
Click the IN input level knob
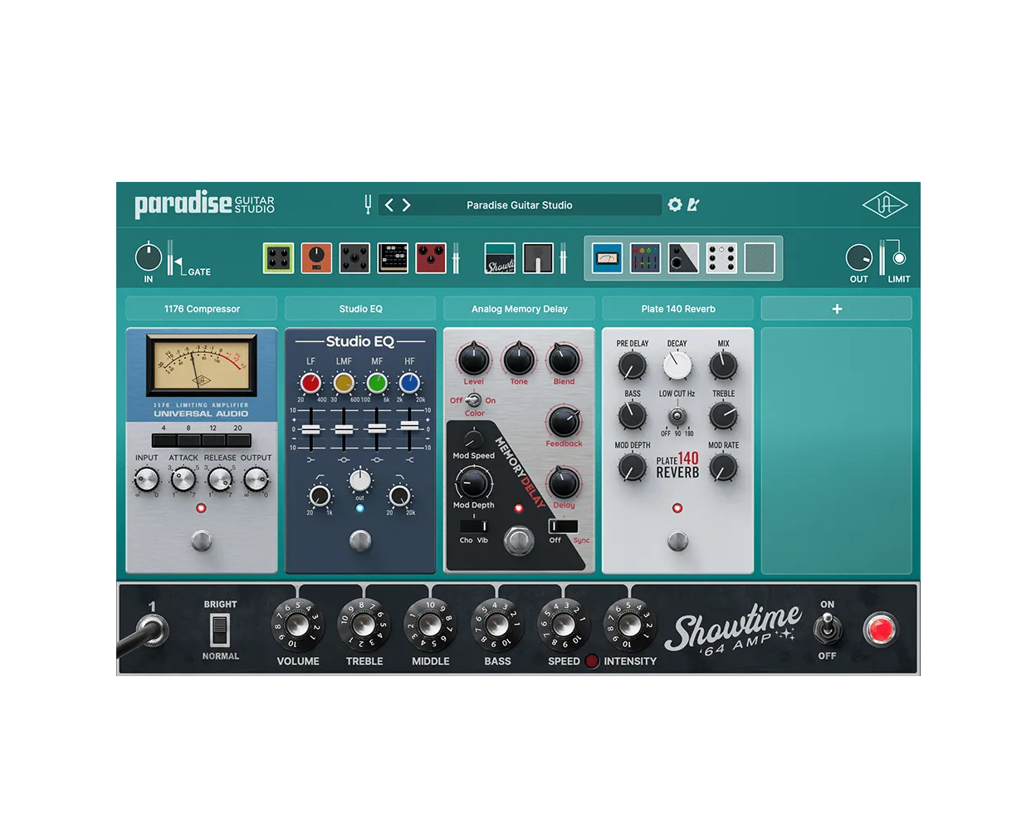coord(149,257)
